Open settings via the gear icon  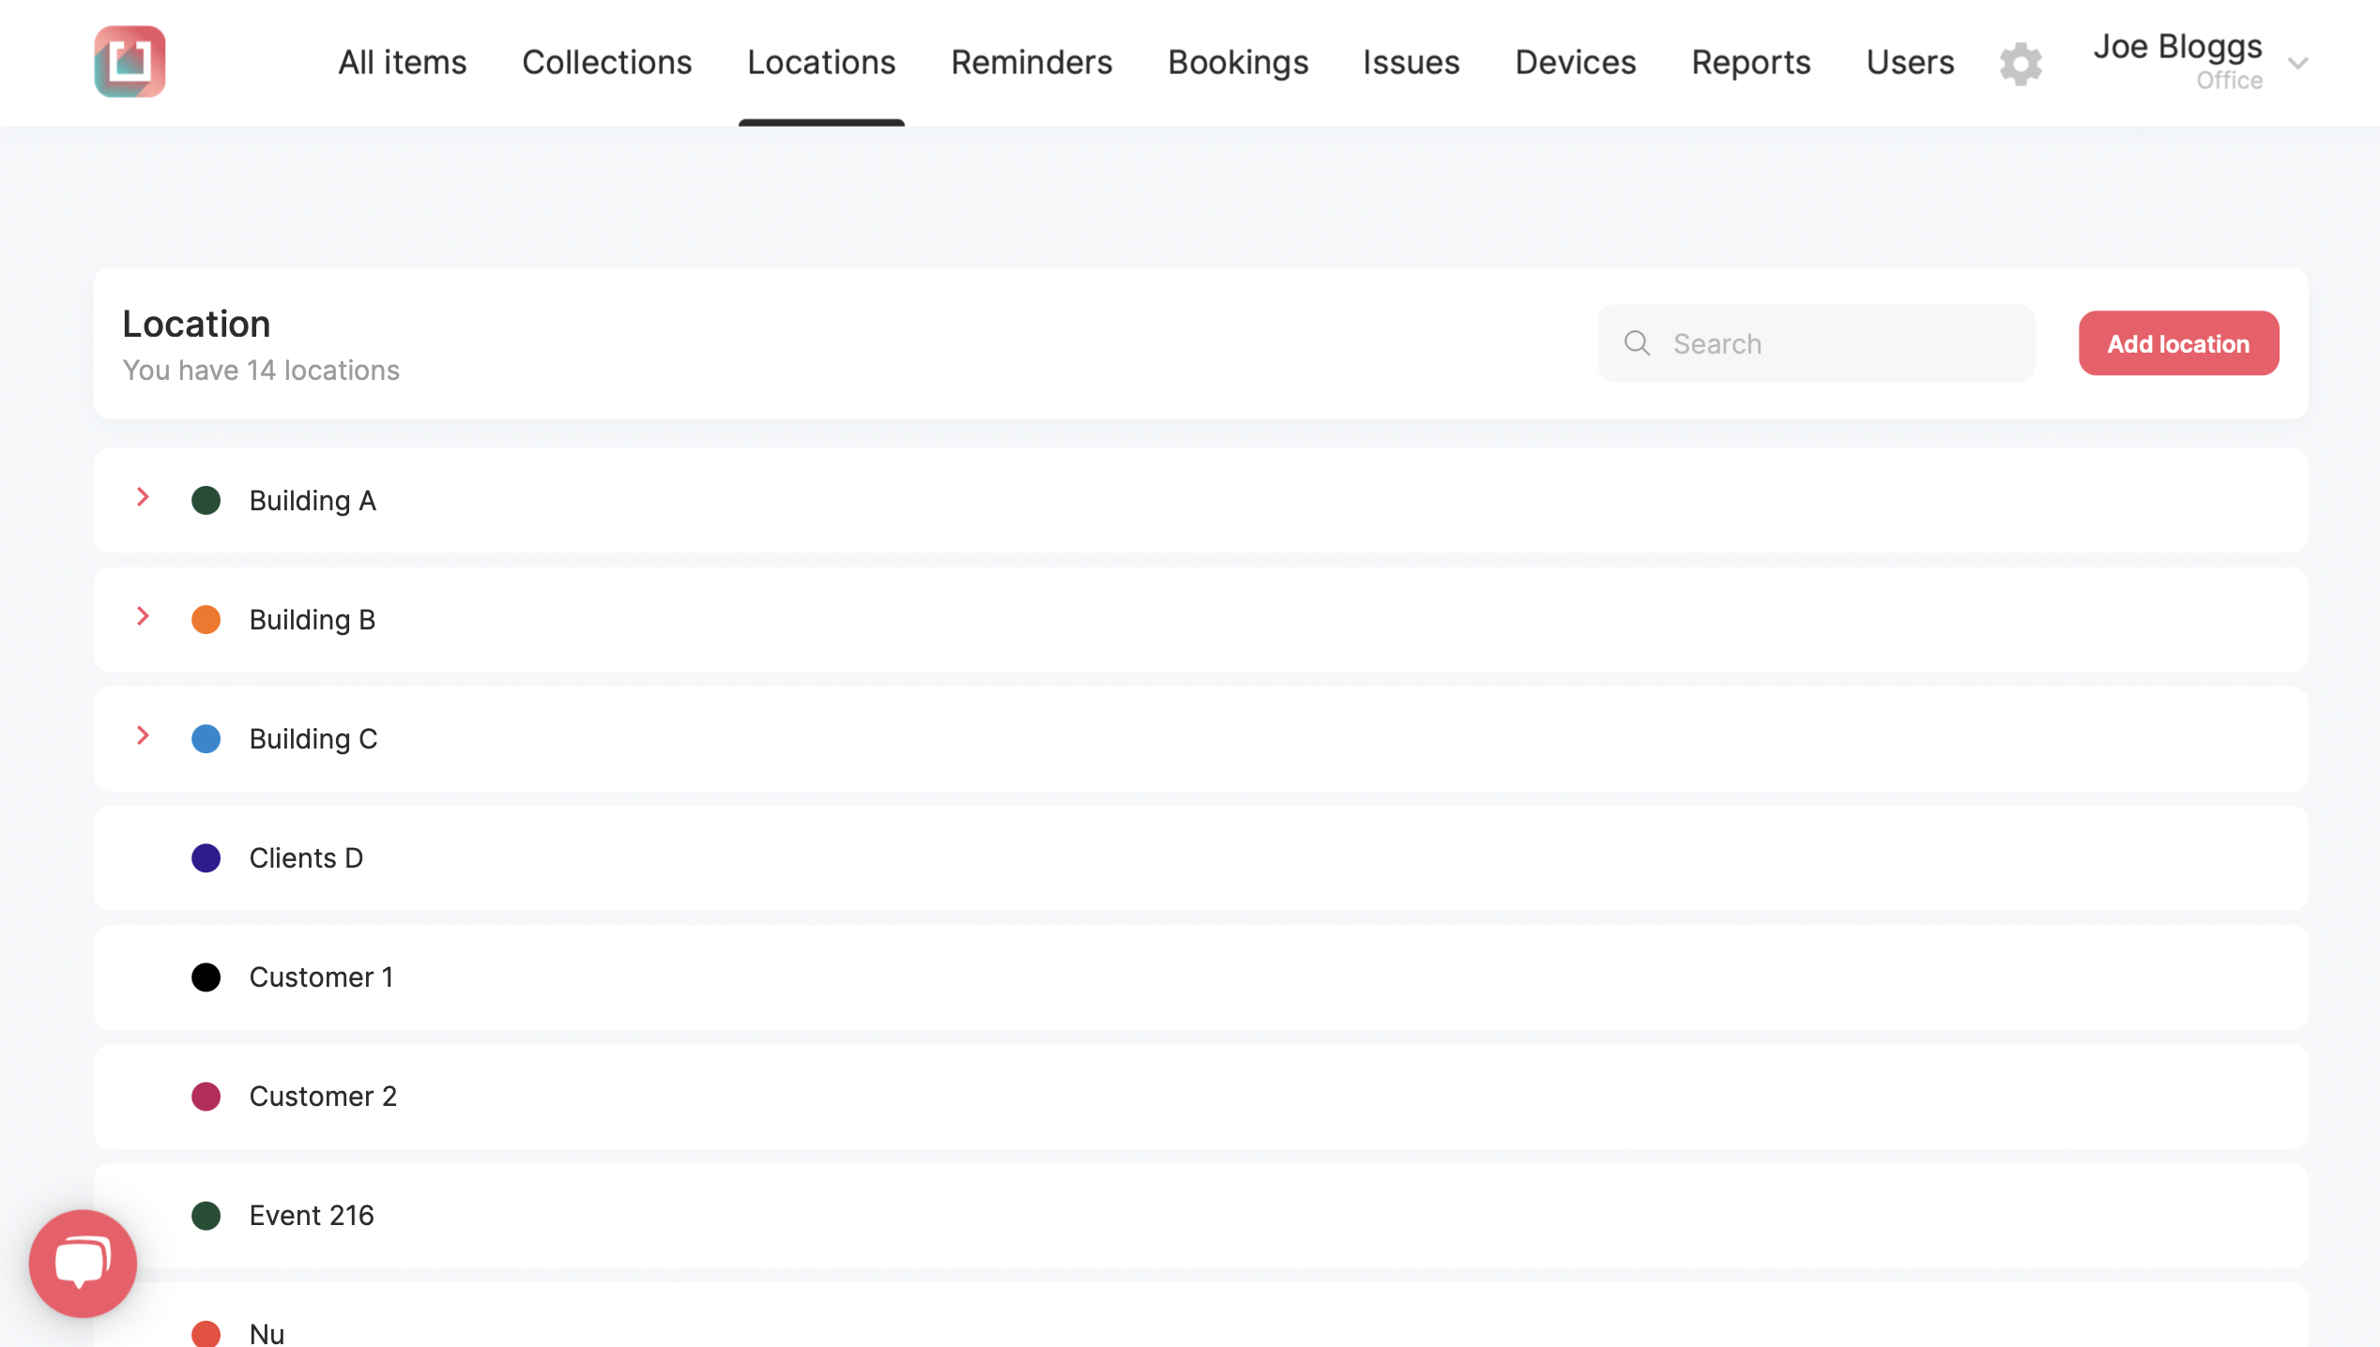coord(2021,64)
